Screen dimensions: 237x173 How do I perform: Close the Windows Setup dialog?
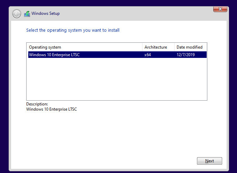(x=220, y=9)
